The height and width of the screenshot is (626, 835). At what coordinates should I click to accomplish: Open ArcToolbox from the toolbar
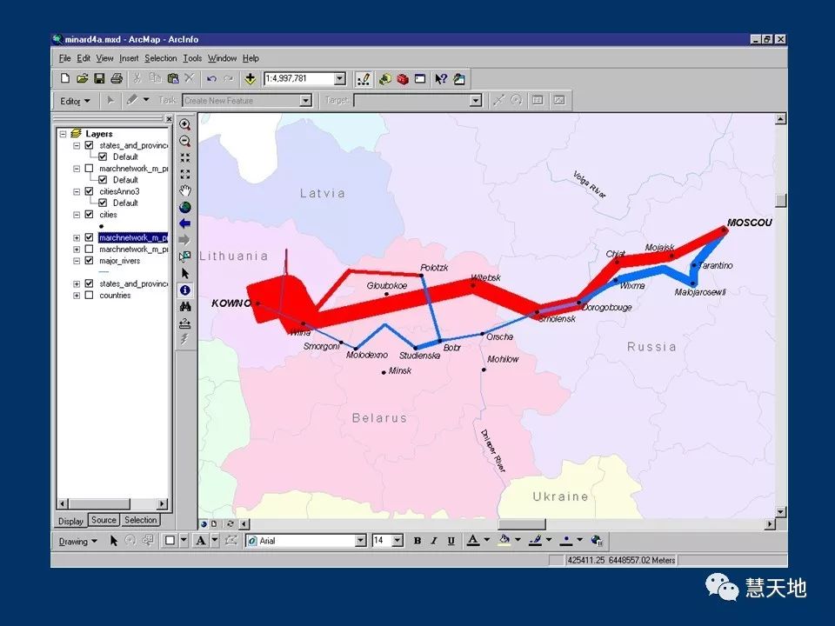click(x=403, y=79)
